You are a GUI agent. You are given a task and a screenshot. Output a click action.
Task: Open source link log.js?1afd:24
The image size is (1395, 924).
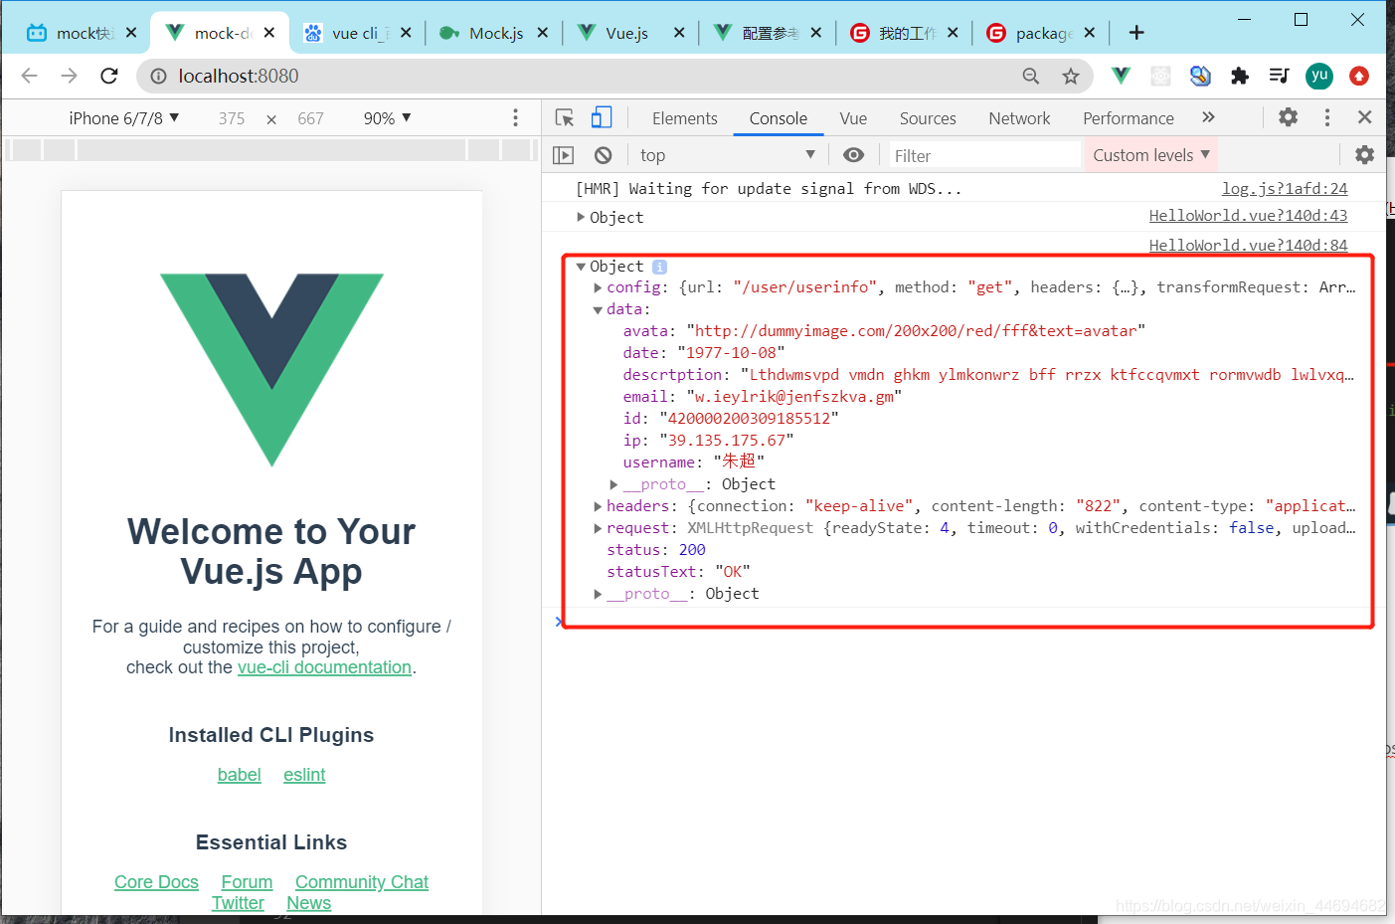[1285, 188]
